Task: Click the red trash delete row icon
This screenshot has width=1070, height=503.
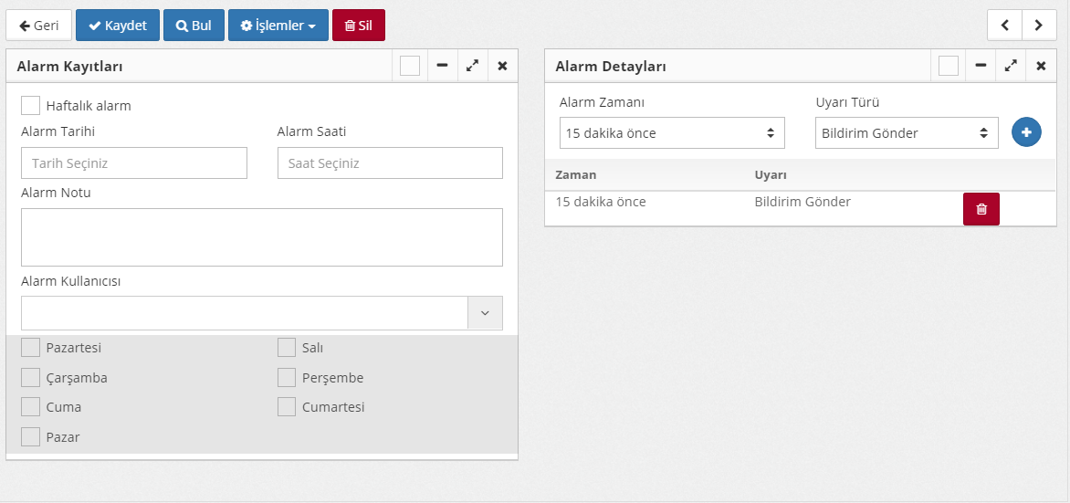Action: [981, 209]
